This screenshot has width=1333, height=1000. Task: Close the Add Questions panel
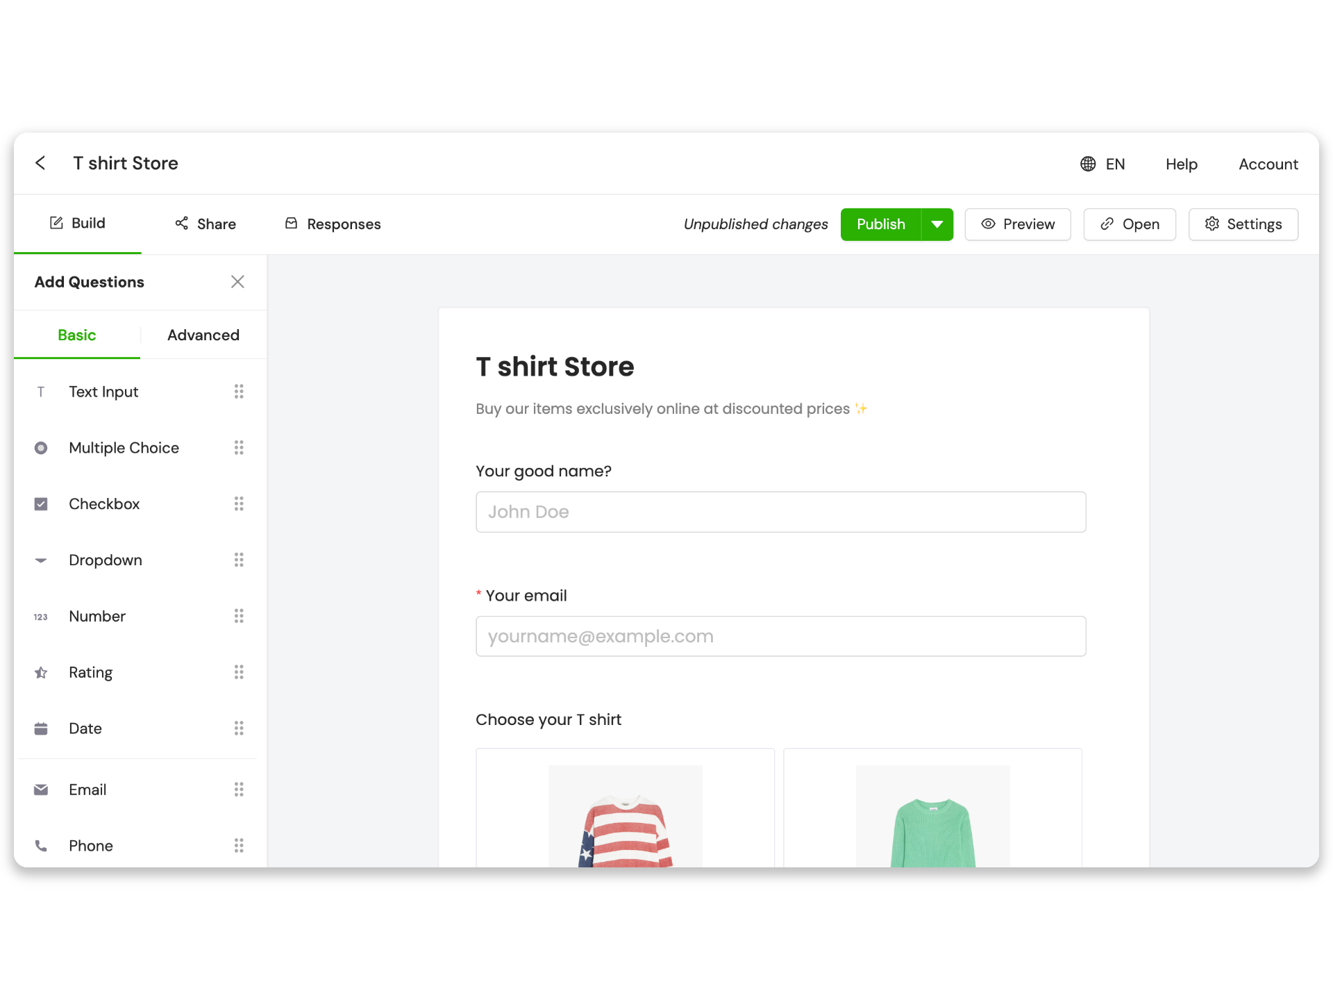[237, 282]
